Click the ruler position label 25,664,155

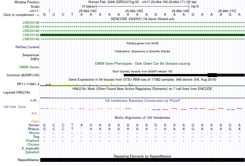click(87, 11)
